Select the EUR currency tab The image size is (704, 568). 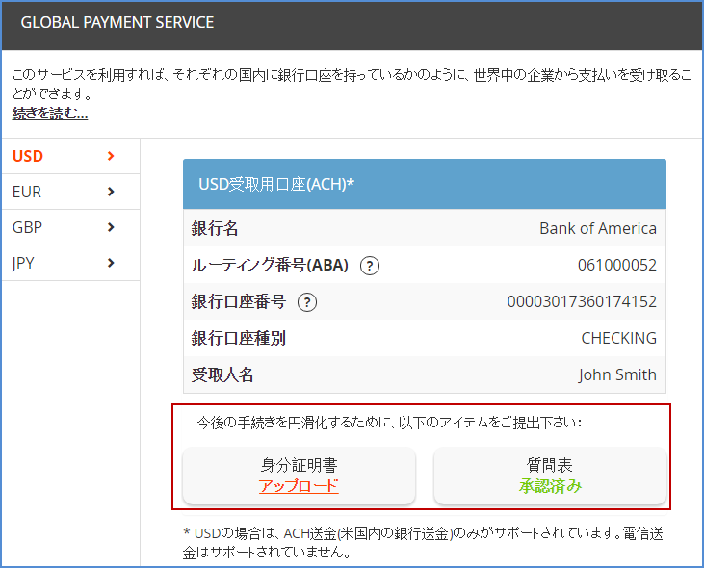click(x=71, y=192)
